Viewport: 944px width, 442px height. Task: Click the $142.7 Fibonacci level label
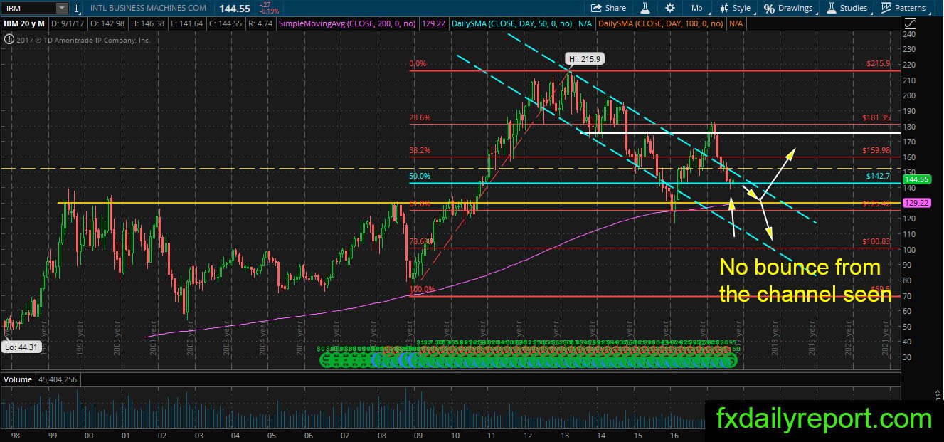tap(879, 176)
